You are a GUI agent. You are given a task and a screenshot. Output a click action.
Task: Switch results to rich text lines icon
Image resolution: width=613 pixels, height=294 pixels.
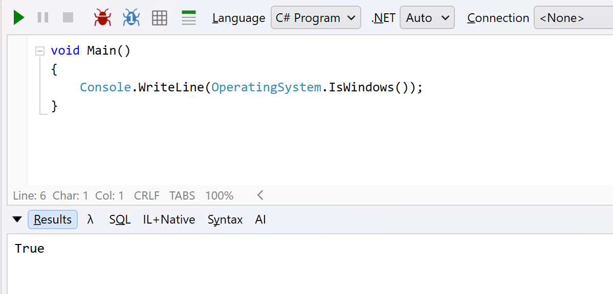(x=189, y=17)
